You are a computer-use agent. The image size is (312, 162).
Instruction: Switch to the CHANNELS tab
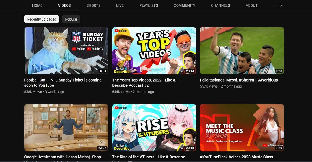(x=220, y=5)
